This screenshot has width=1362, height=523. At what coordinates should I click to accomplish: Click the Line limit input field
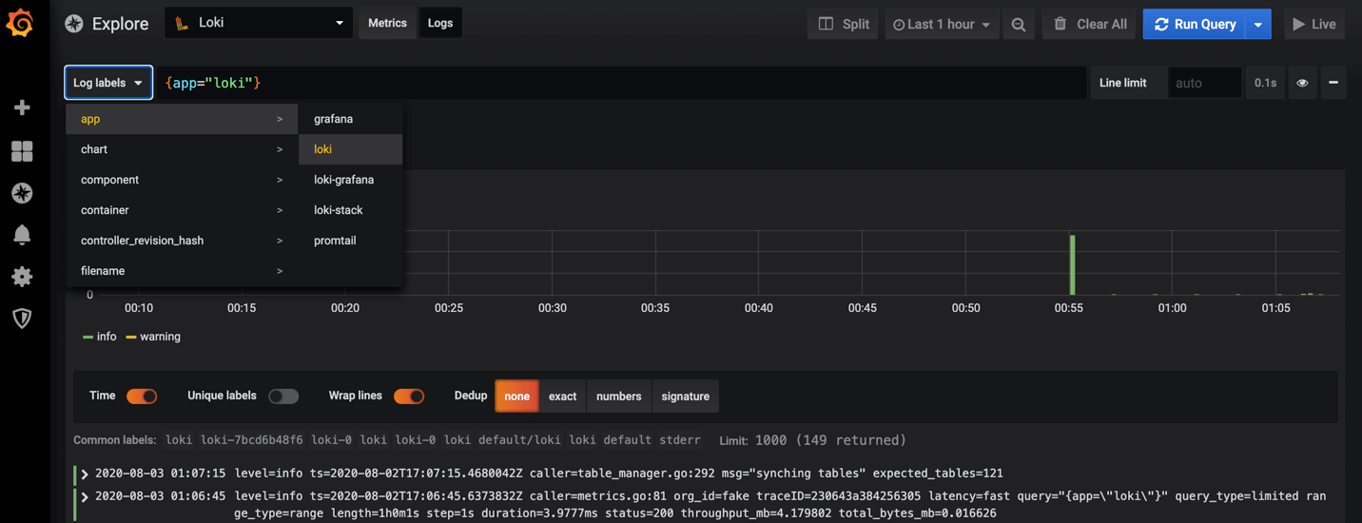[1204, 83]
